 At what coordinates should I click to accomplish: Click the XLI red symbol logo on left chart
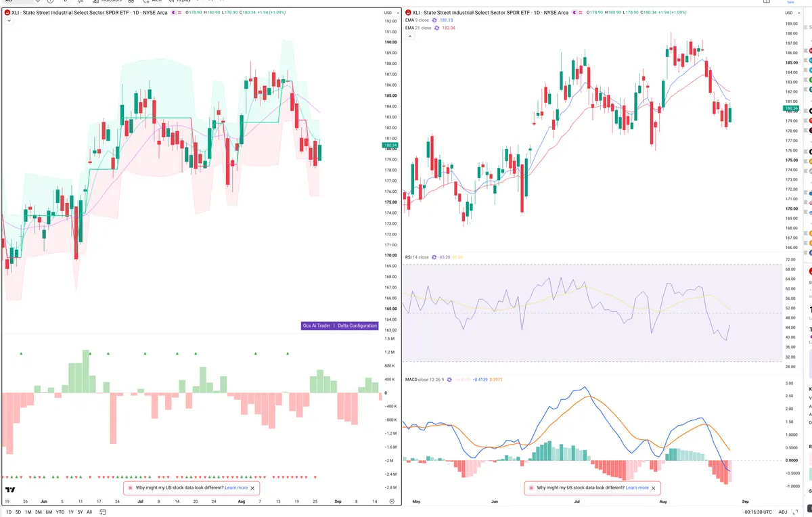(x=7, y=12)
